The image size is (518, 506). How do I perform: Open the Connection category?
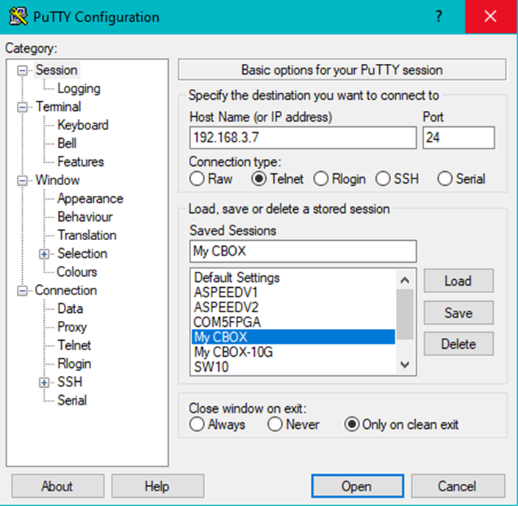click(x=66, y=290)
